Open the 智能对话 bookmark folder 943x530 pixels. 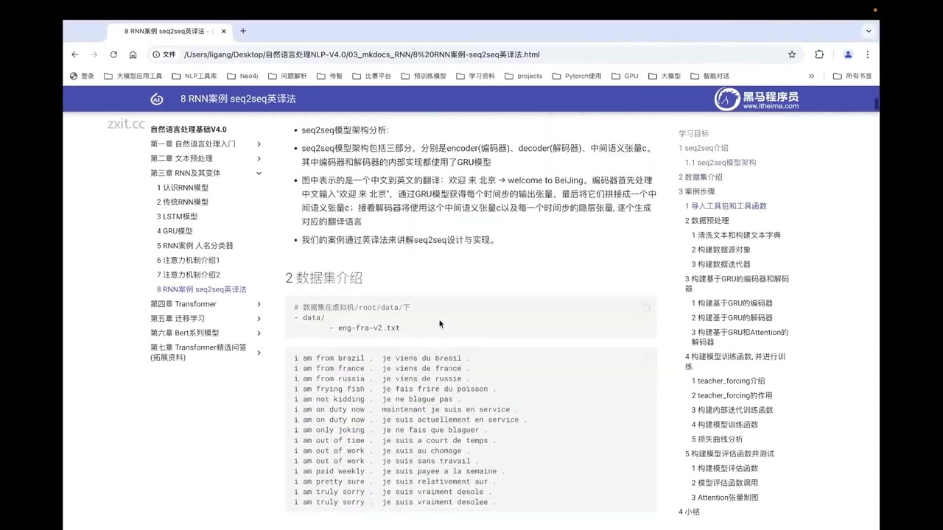pos(709,76)
